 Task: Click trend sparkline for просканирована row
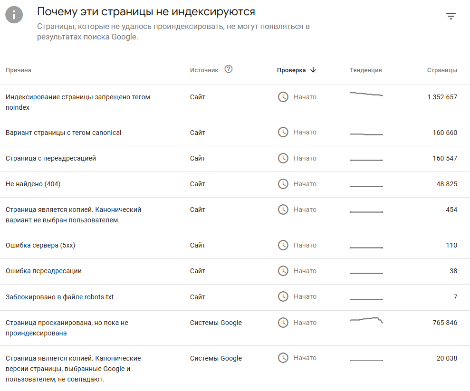point(366,320)
